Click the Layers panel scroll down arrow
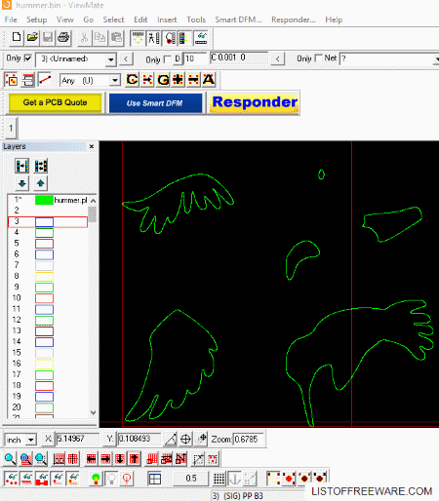439x501 pixels. click(x=93, y=413)
